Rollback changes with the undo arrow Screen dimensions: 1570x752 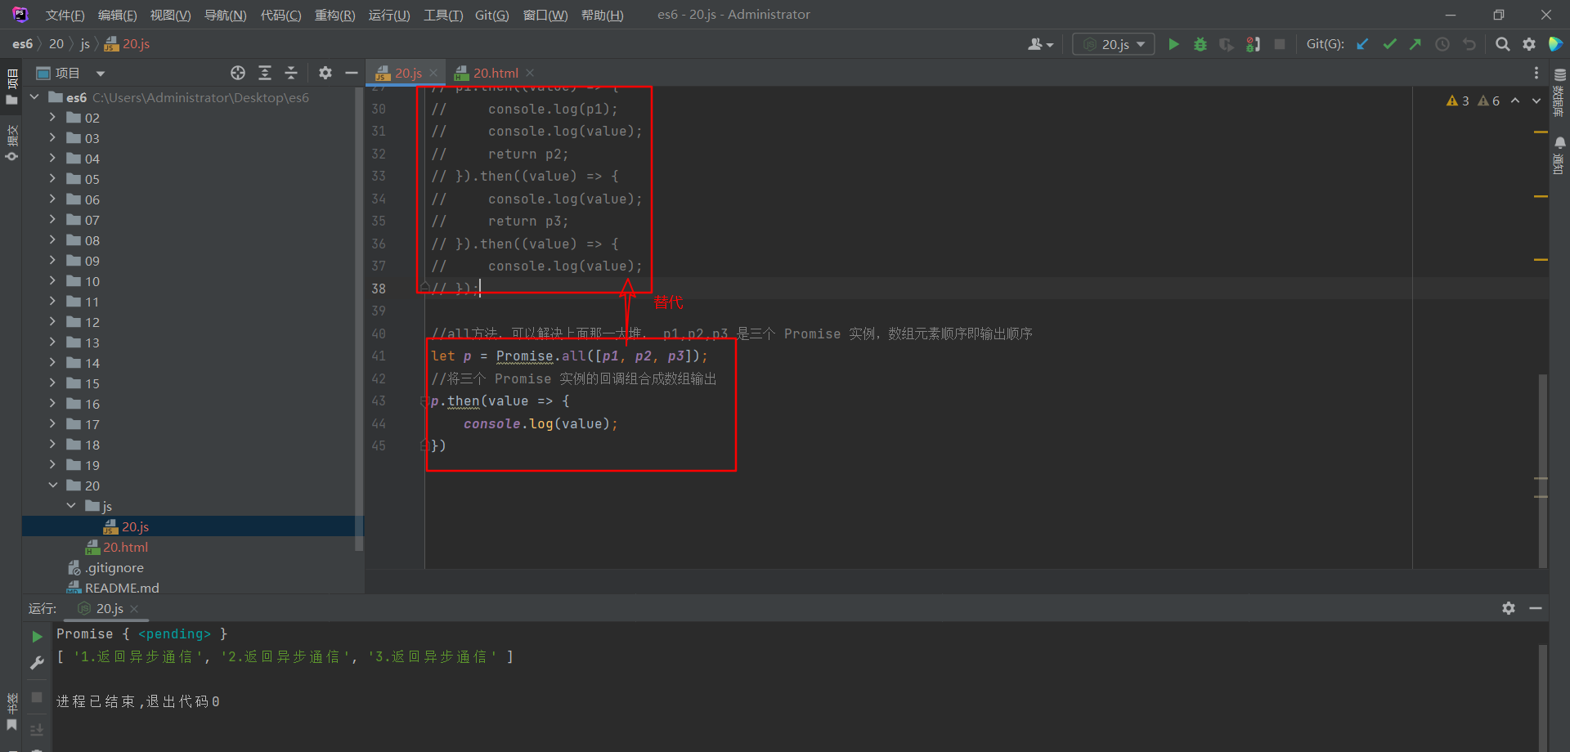[1469, 44]
